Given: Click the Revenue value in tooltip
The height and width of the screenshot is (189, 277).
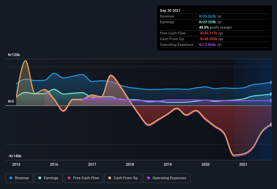Looking at the screenshot, I should 210,16.
